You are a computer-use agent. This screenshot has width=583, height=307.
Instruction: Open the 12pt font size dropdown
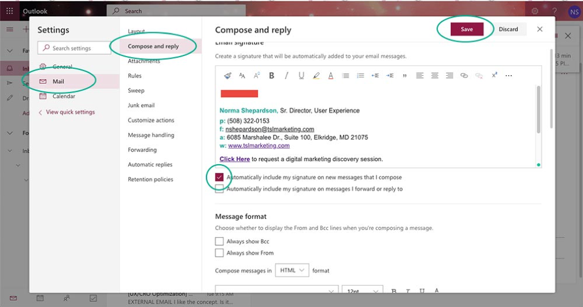(x=362, y=290)
